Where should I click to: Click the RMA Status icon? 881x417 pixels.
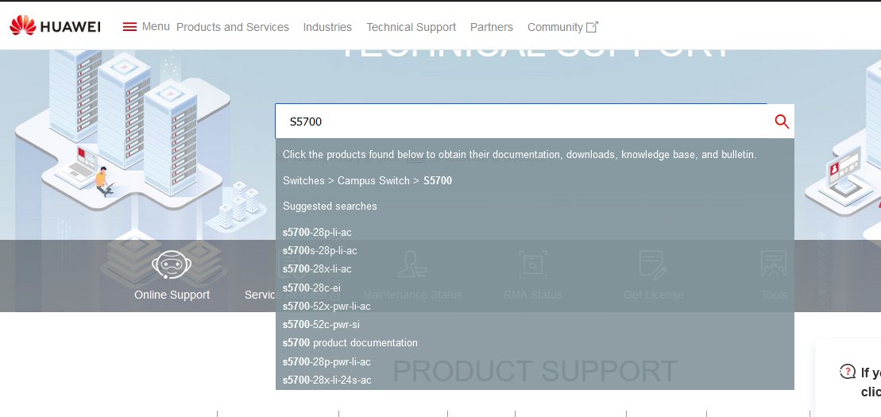(532, 264)
